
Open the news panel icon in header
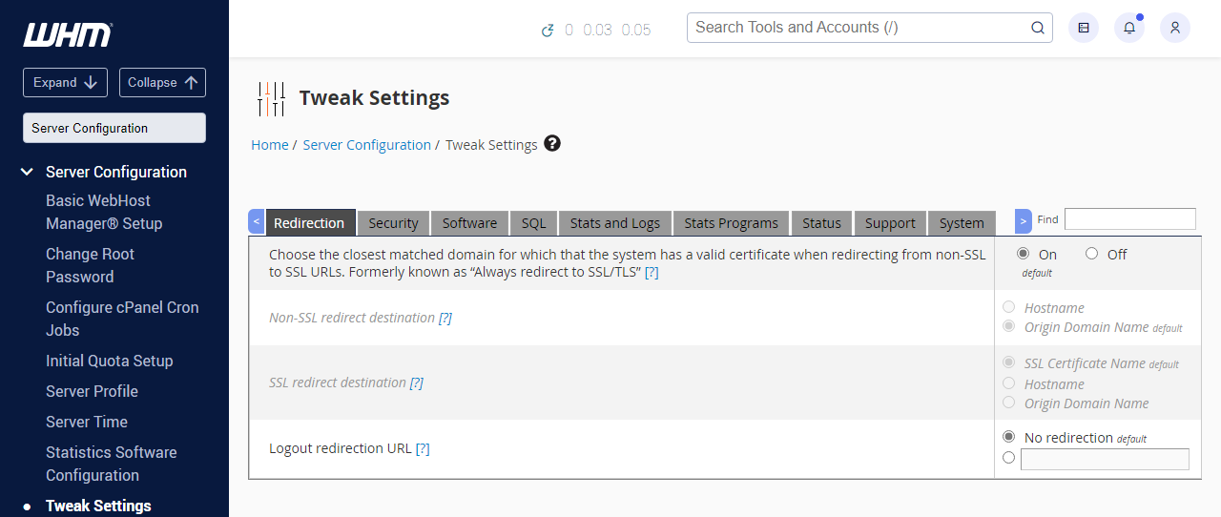[1084, 28]
